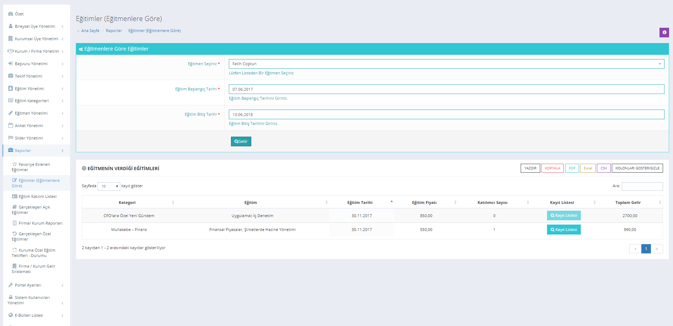The height and width of the screenshot is (326, 673).
Task: Click the star icon beside Favoriye Eklenen Eğitimler
Action: (x=15, y=164)
